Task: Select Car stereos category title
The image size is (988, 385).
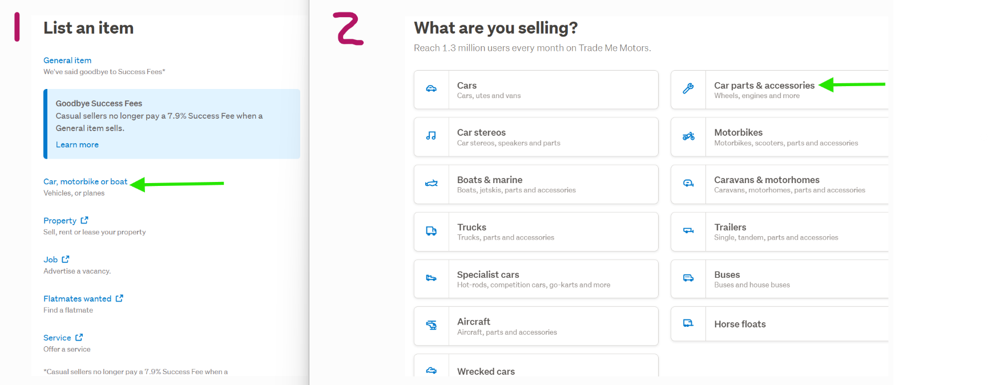Action: point(481,132)
